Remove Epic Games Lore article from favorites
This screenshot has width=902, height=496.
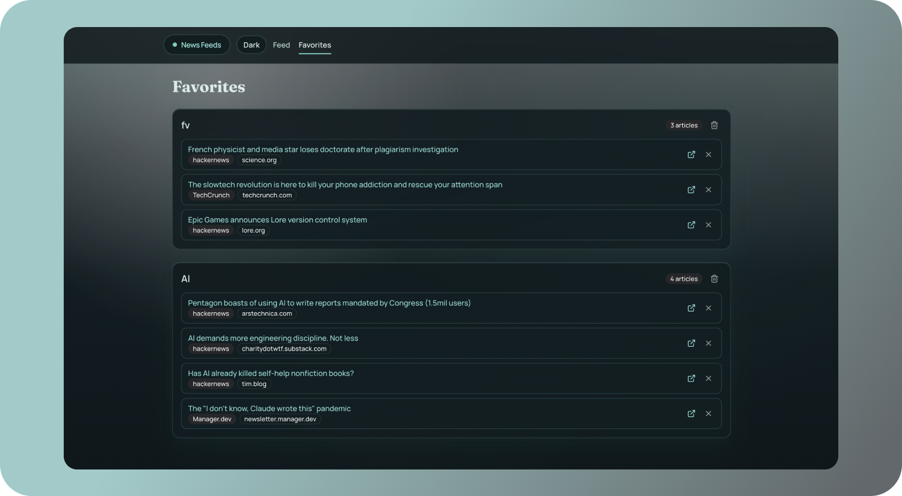click(x=709, y=225)
